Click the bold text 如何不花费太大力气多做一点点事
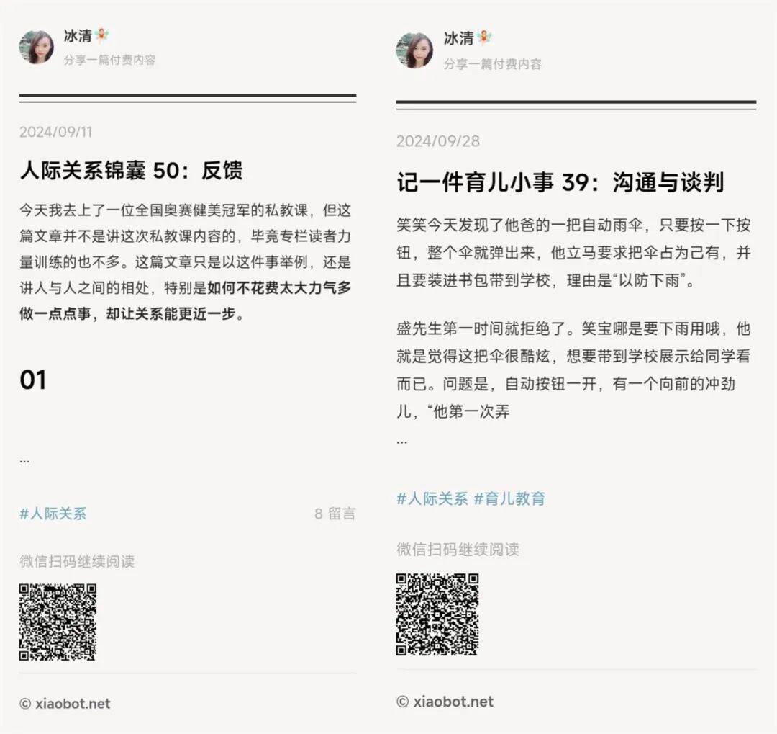The height and width of the screenshot is (734, 777). point(186,301)
